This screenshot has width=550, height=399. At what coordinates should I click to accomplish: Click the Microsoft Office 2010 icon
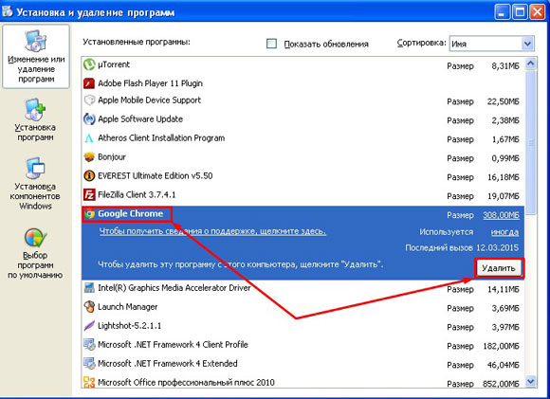tap(89, 382)
